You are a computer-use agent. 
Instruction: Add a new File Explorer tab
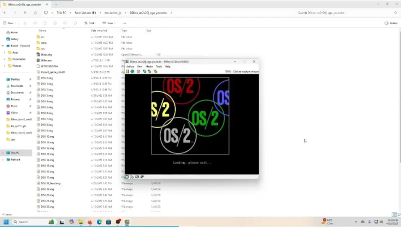[x=56, y=4]
